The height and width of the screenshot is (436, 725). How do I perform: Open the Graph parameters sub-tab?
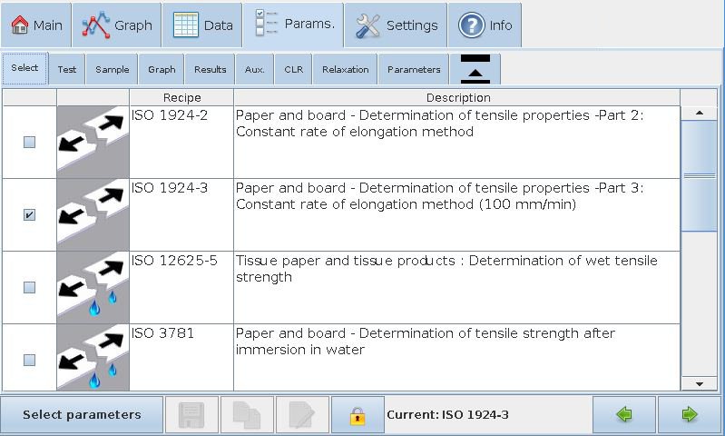[162, 69]
